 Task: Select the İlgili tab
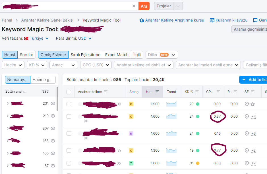click(x=137, y=55)
